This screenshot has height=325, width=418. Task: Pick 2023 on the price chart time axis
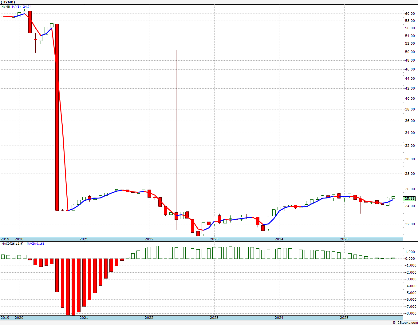[x=214, y=239]
